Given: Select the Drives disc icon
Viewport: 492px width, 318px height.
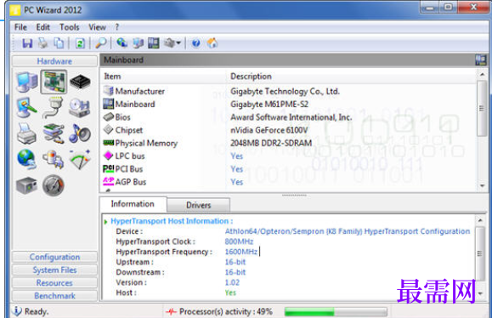Looking at the screenshot, I should click(x=80, y=108).
